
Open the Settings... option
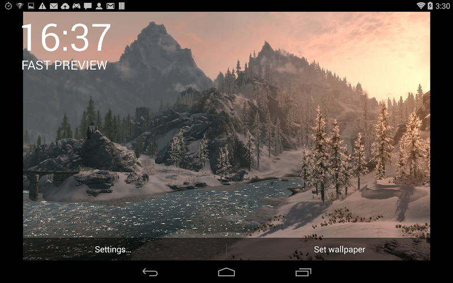pyautogui.click(x=113, y=249)
